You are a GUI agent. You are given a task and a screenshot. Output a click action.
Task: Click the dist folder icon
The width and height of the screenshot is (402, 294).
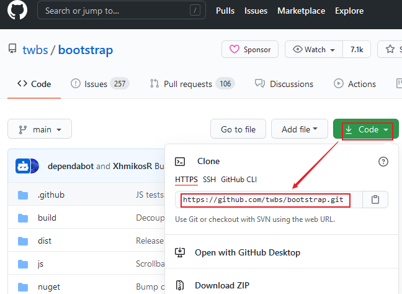[23, 241]
